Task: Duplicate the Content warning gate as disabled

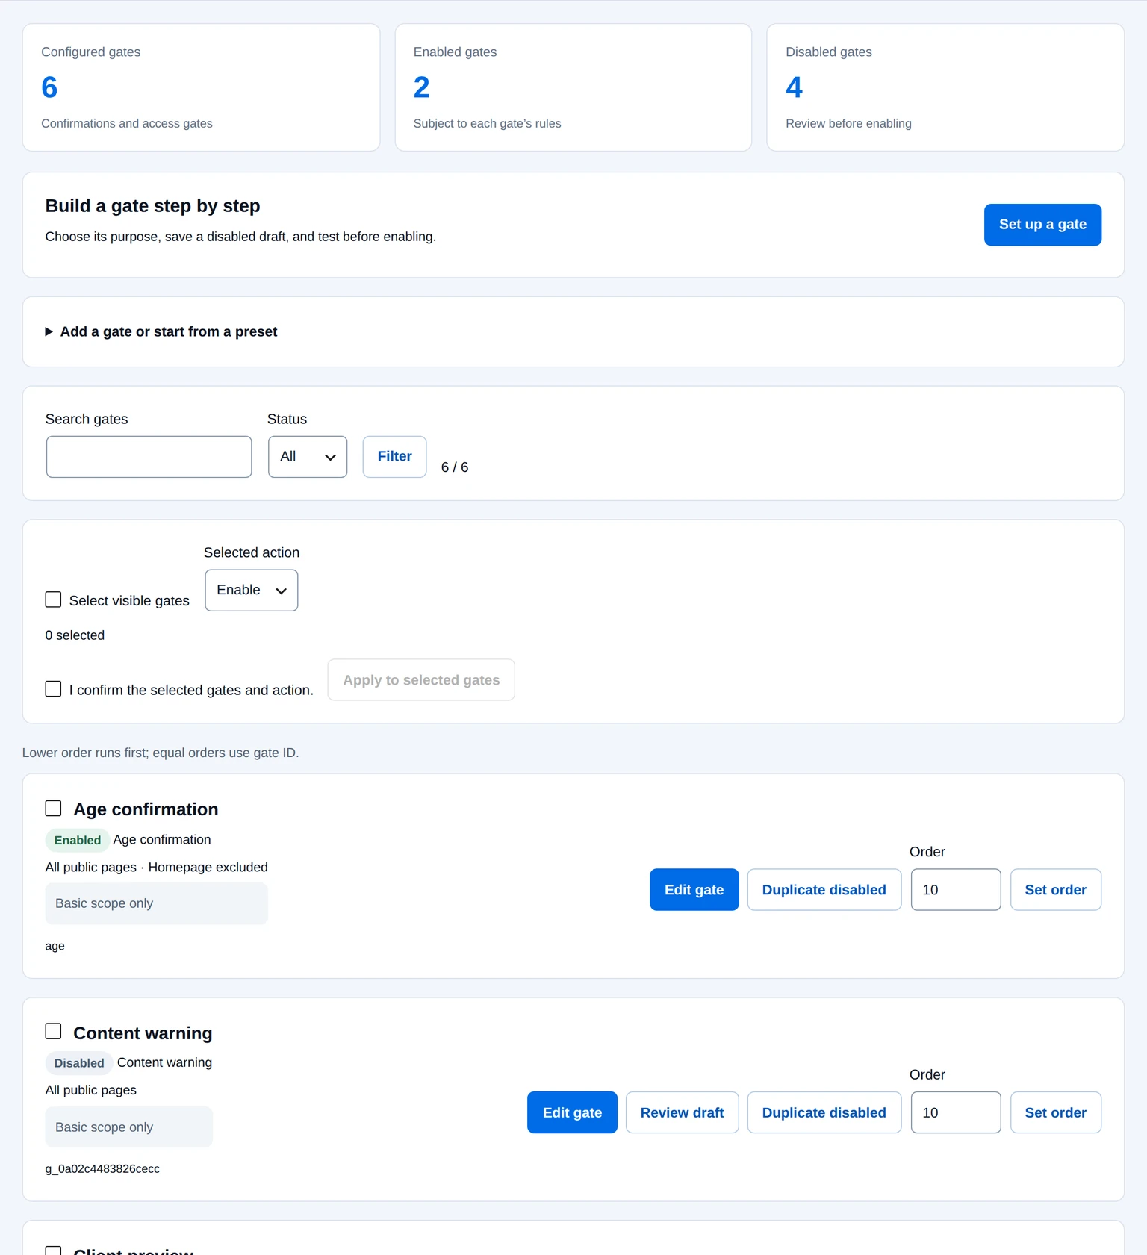Action: tap(824, 1112)
